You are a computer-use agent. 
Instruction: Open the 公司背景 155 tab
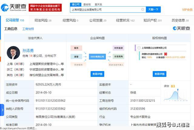(15, 20)
